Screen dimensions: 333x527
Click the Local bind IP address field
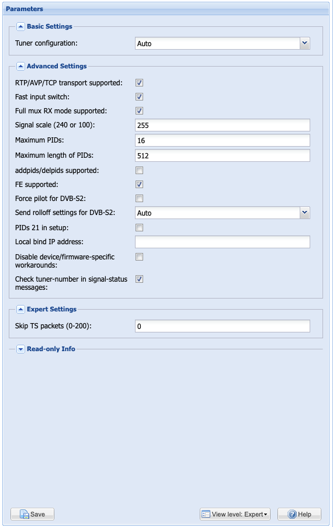coord(223,242)
